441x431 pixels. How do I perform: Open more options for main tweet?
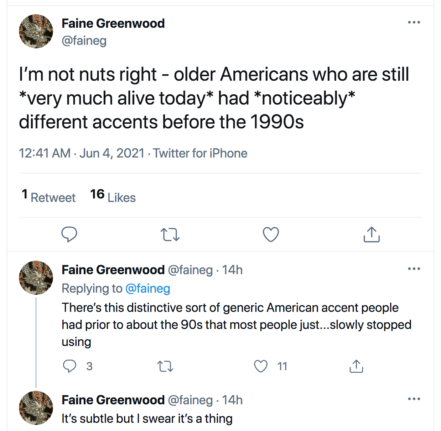click(414, 22)
